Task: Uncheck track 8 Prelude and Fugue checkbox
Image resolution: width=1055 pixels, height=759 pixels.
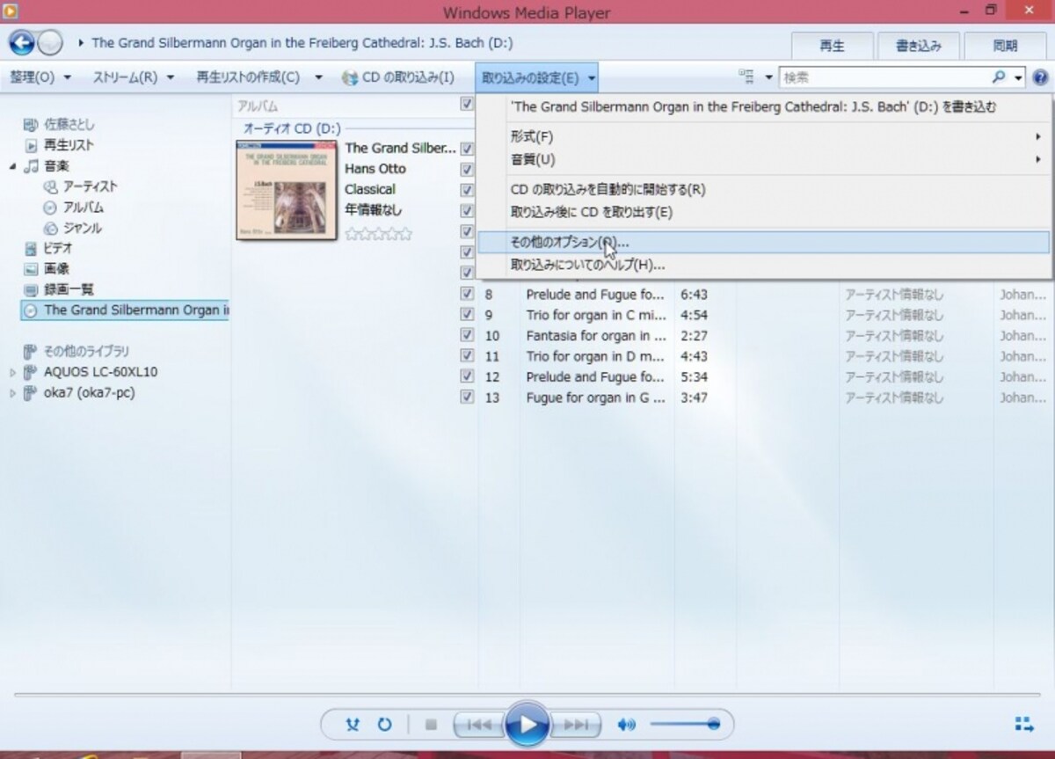Action: (x=467, y=294)
